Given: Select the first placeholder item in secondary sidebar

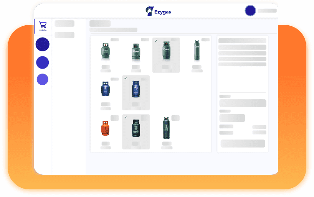Looking at the screenshot, I should (x=64, y=24).
